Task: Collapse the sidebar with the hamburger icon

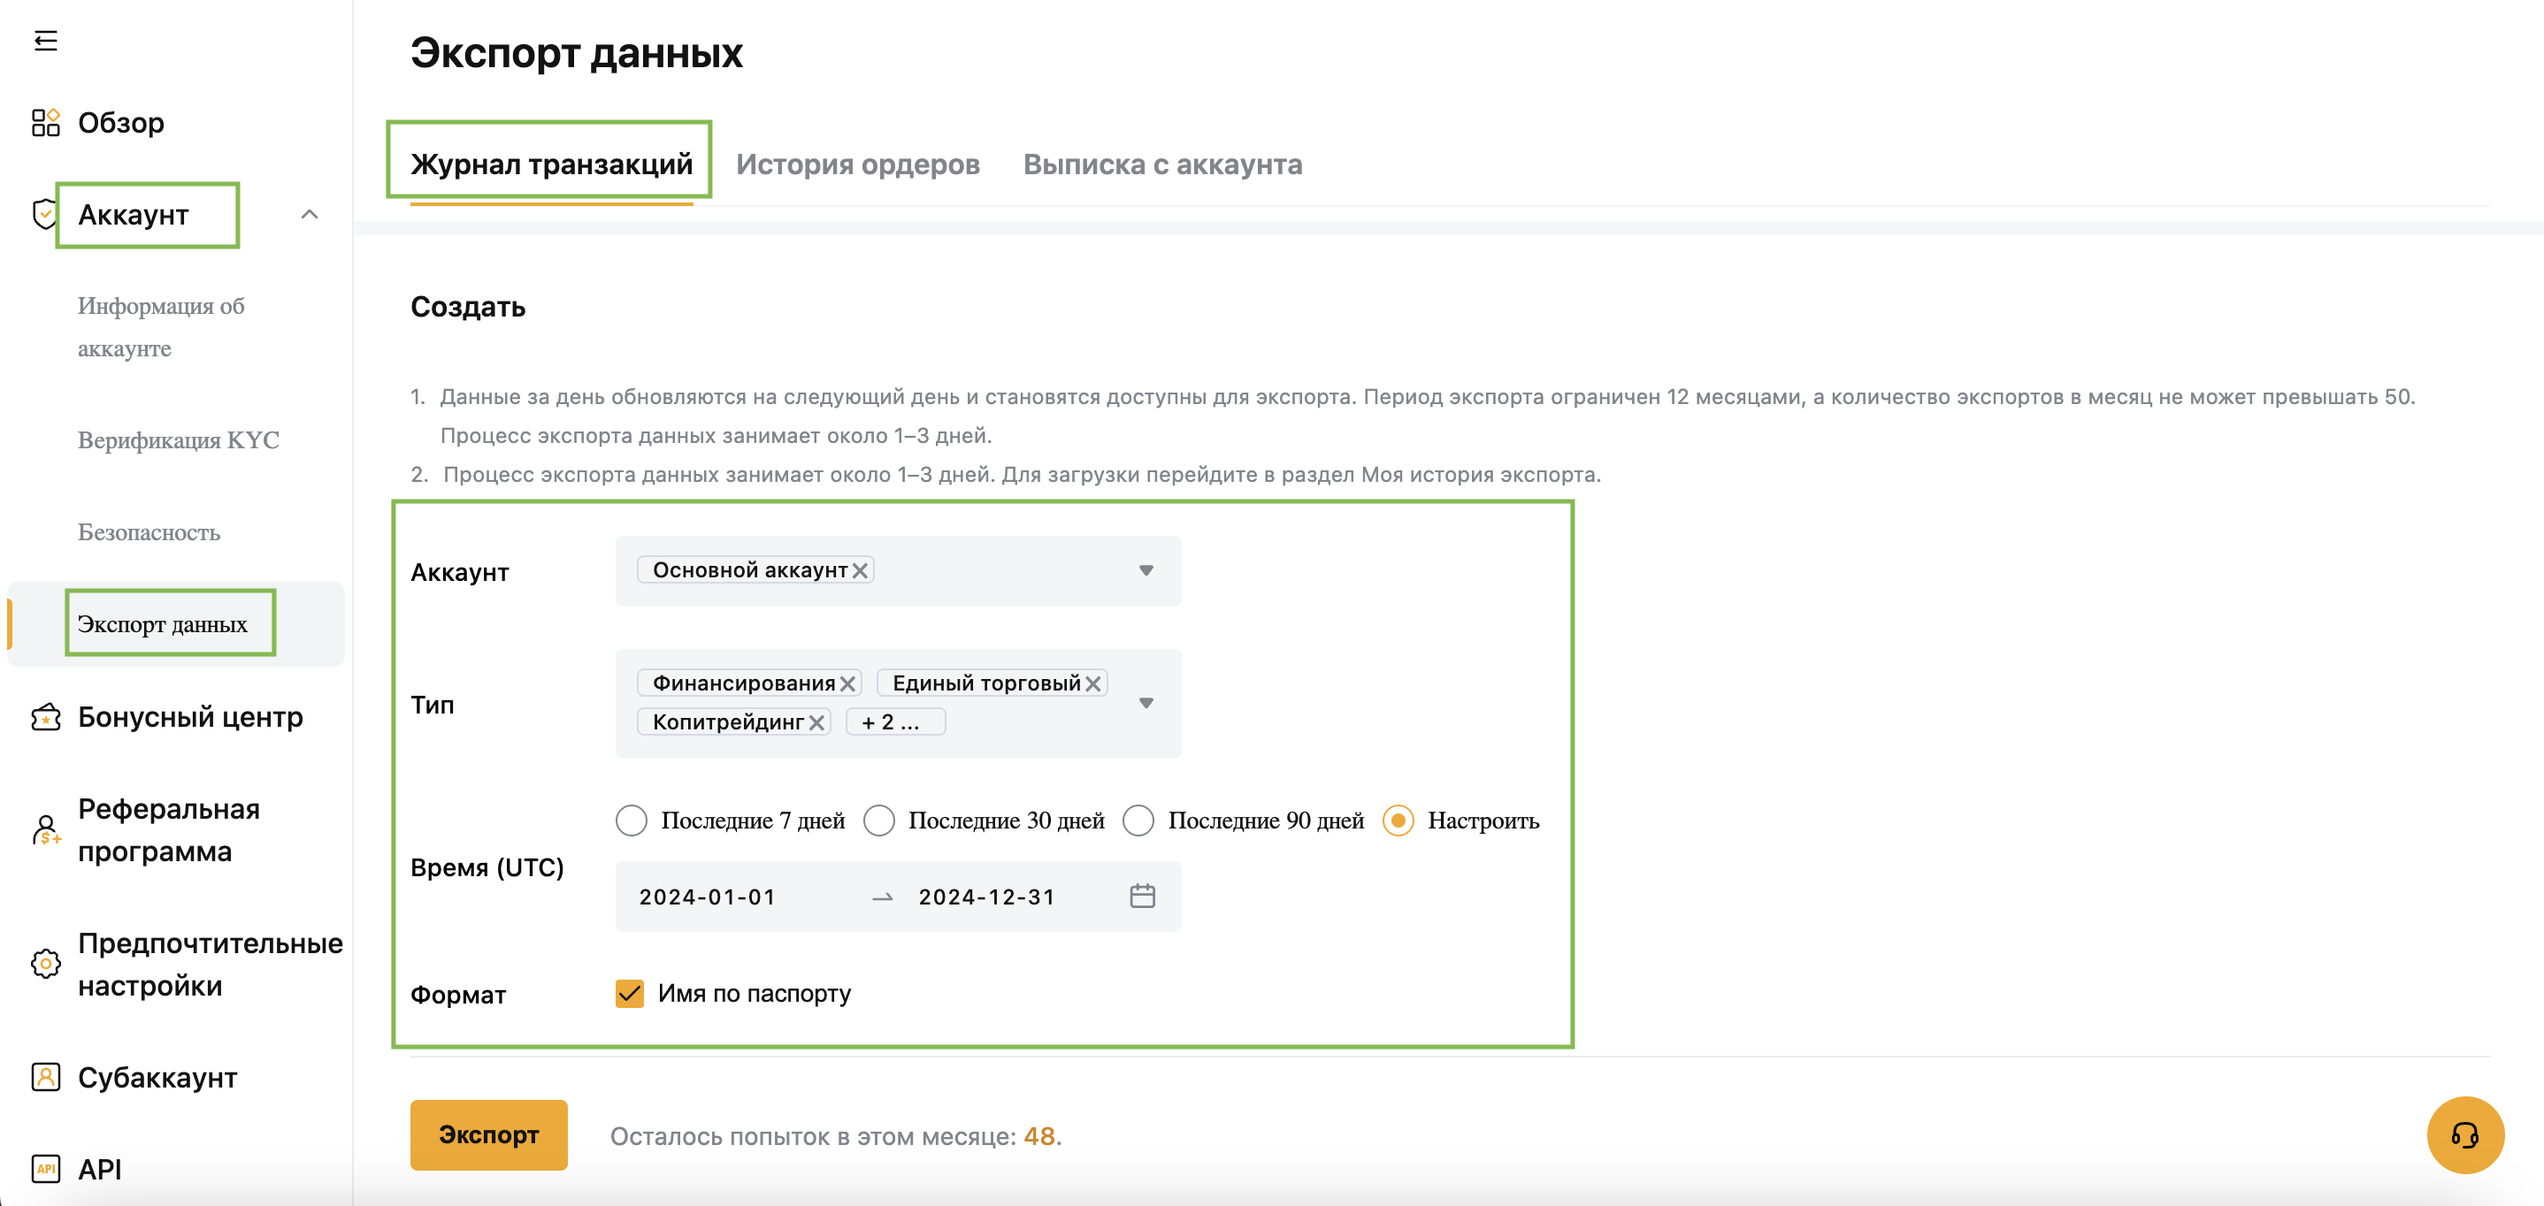Action: [45, 41]
